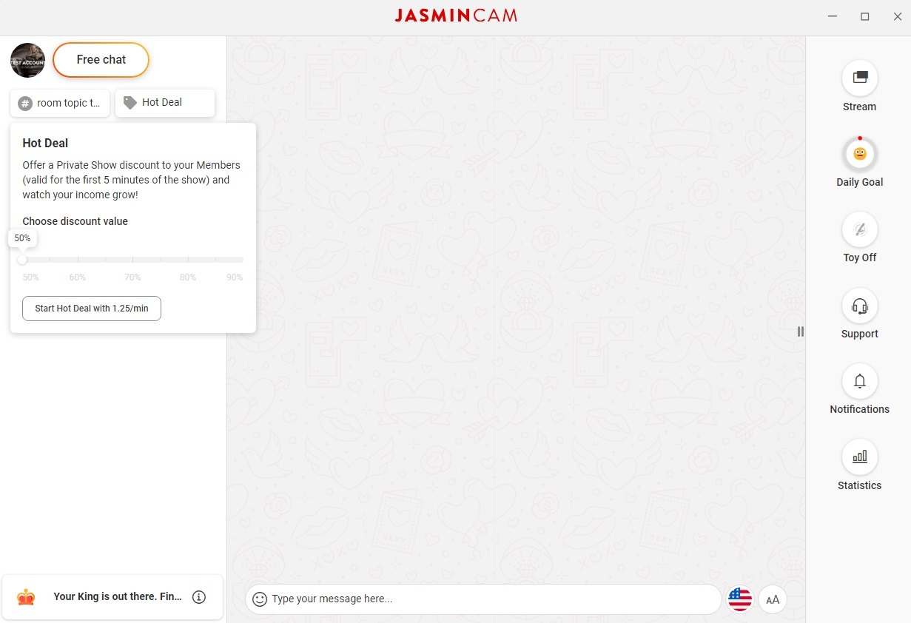Viewport: 911px width, 623px height.
Task: Change chat language via US flag
Action: click(x=740, y=599)
